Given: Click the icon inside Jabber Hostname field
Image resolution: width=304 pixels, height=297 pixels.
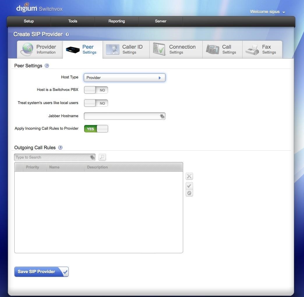Looking at the screenshot, I should tap(162, 116).
